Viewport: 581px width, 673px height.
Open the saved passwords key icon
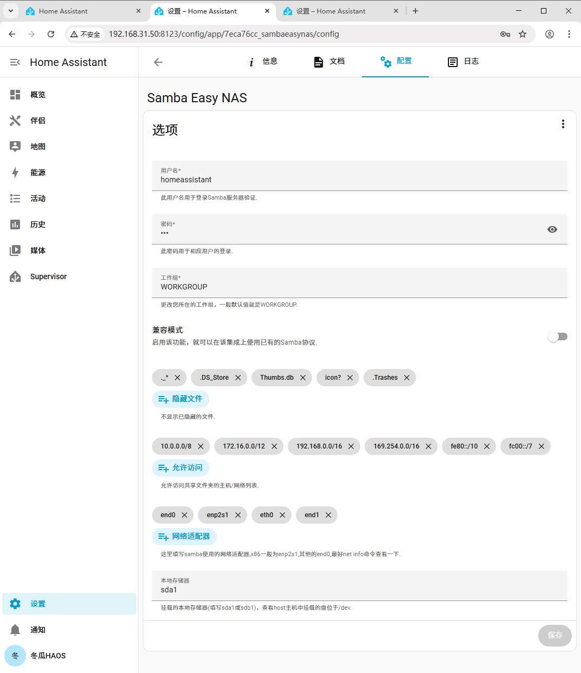pos(505,34)
